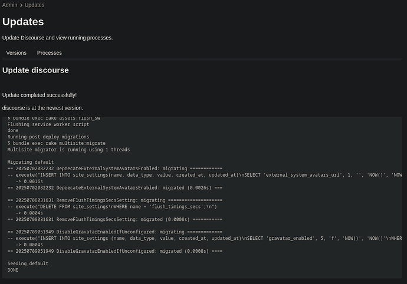This screenshot has width=407, height=284.
Task: Select the '-> 0.0016s' timing line
Action: click(x=29, y=181)
